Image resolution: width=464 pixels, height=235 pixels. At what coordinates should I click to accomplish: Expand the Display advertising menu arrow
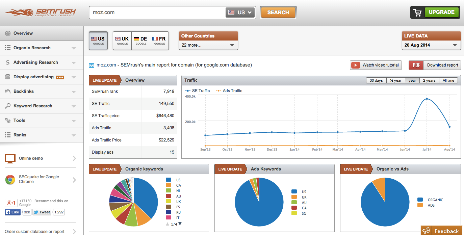(74, 77)
